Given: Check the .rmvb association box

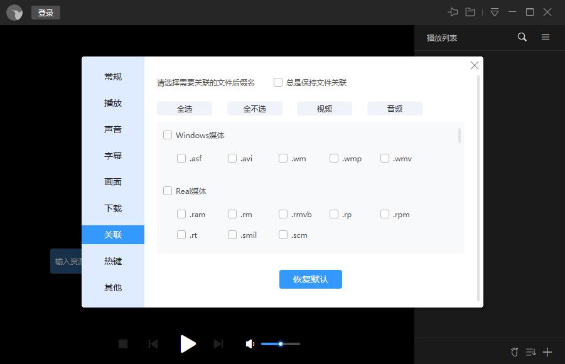Looking at the screenshot, I should [283, 214].
